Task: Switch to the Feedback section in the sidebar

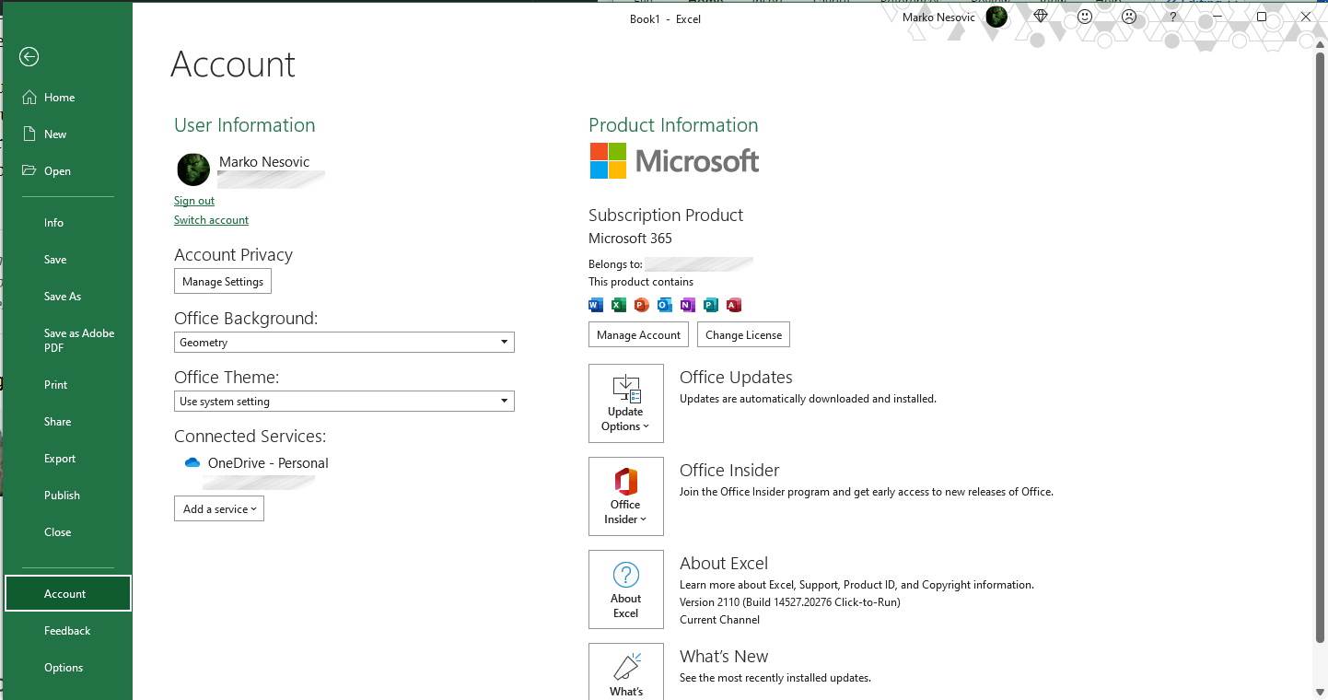Action: coord(67,630)
